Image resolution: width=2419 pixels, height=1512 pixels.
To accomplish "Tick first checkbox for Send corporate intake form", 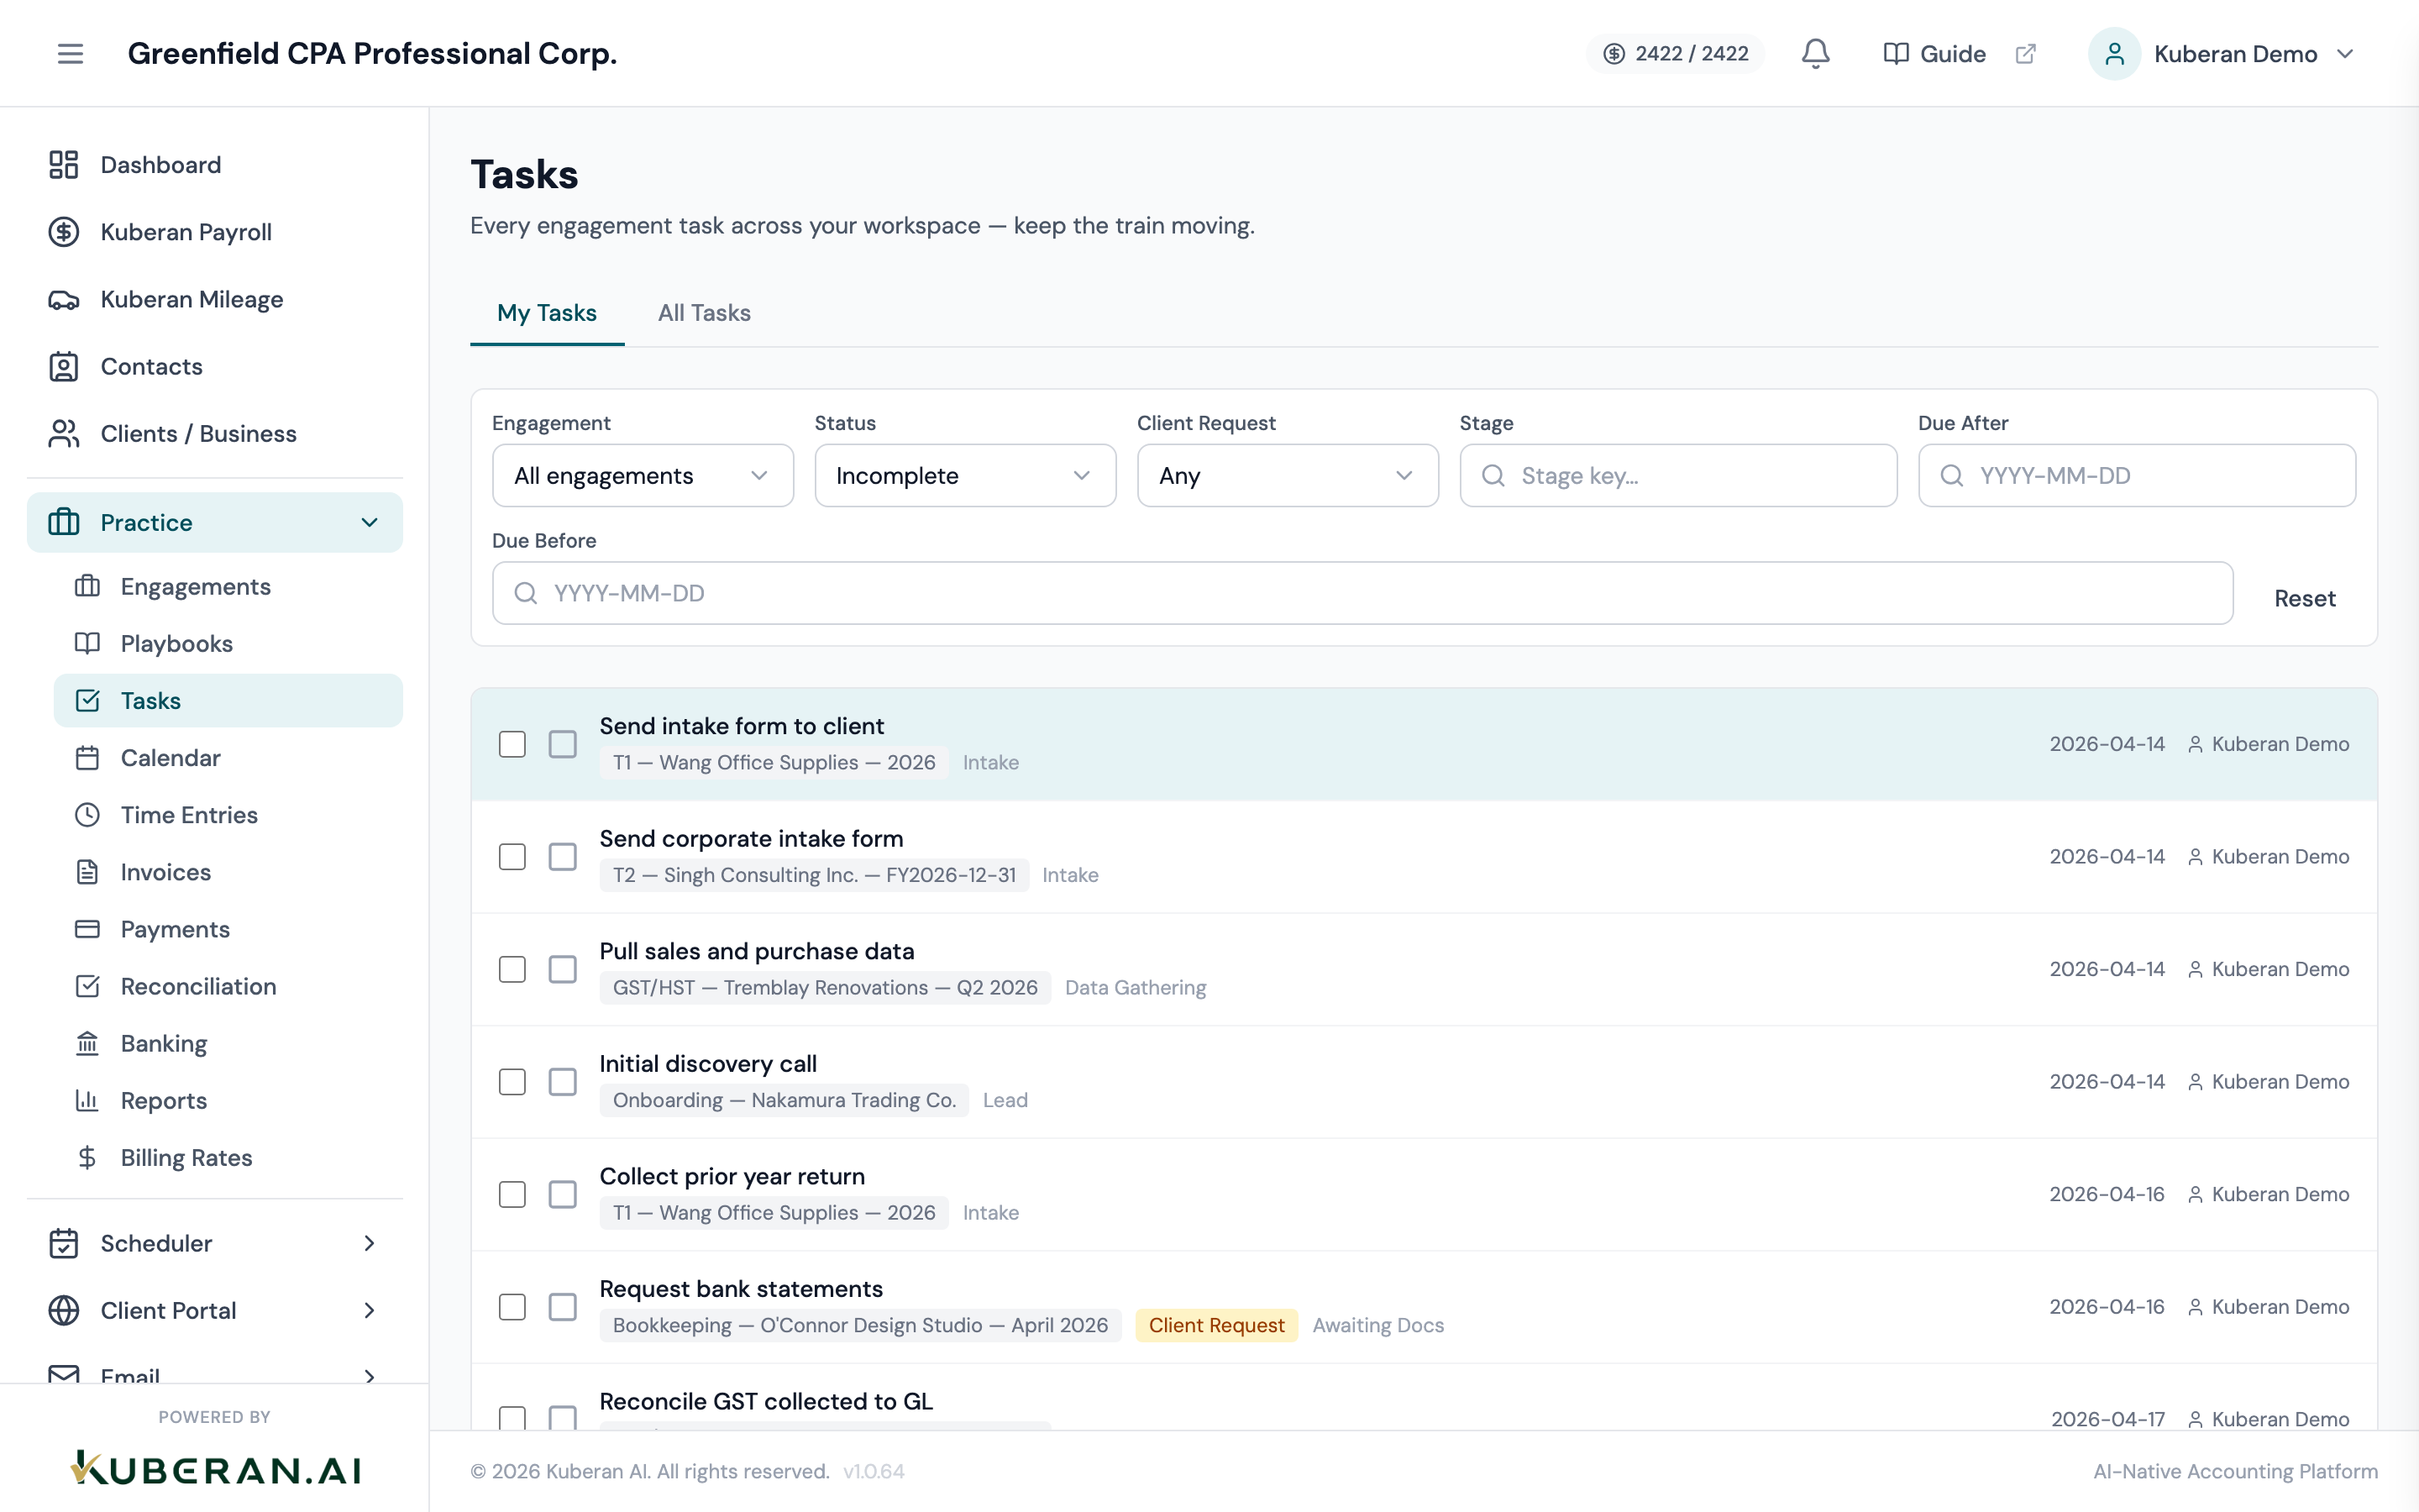I will coord(512,857).
